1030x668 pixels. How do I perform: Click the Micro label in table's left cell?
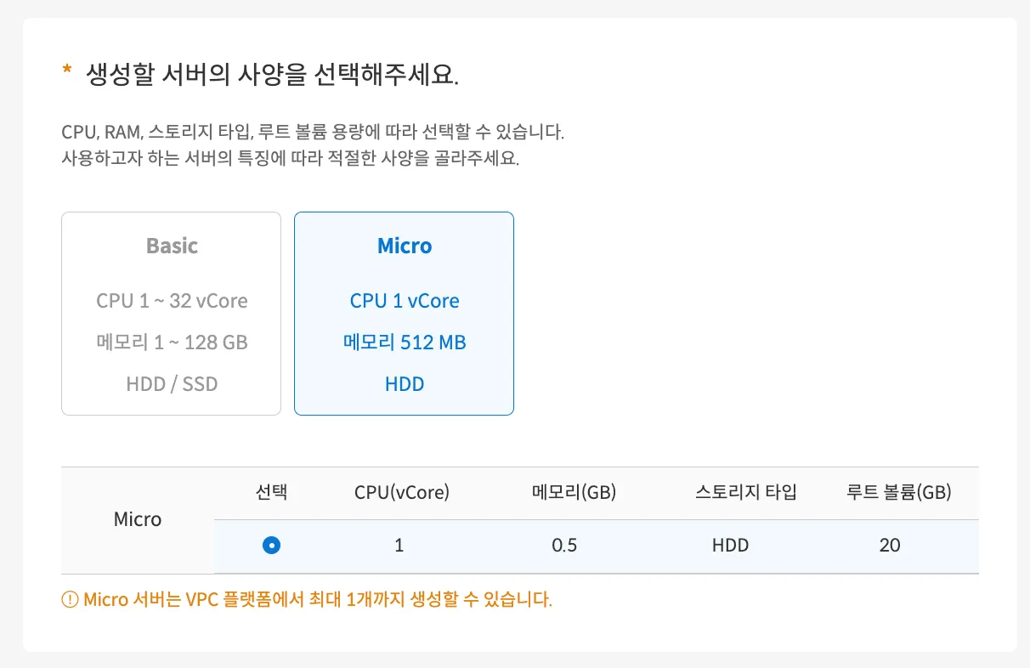pos(138,519)
